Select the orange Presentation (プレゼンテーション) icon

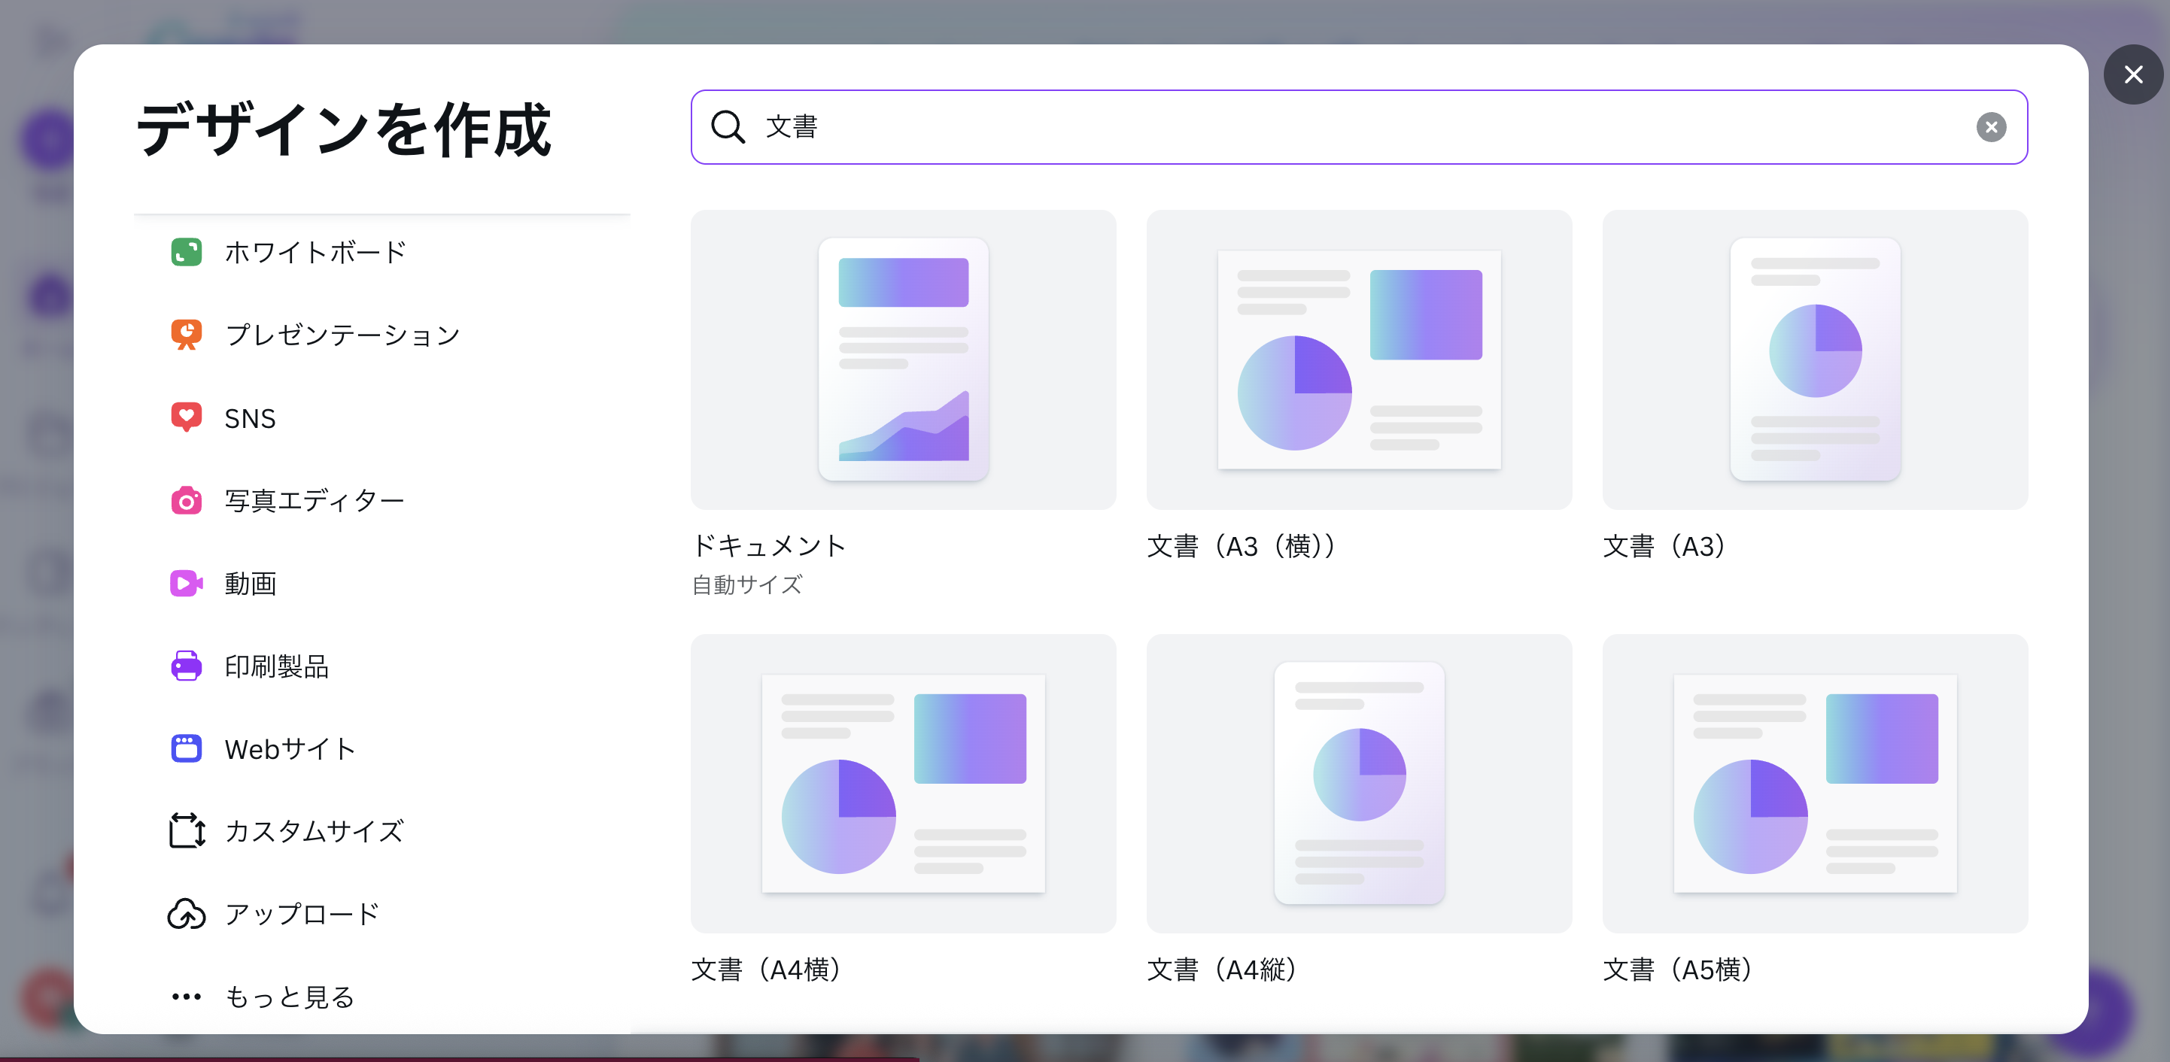[x=186, y=335]
